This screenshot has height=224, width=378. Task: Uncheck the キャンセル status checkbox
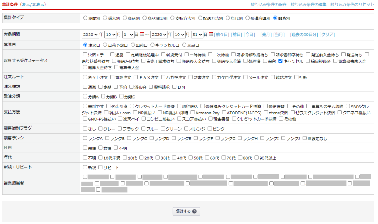pyautogui.click(x=281, y=61)
